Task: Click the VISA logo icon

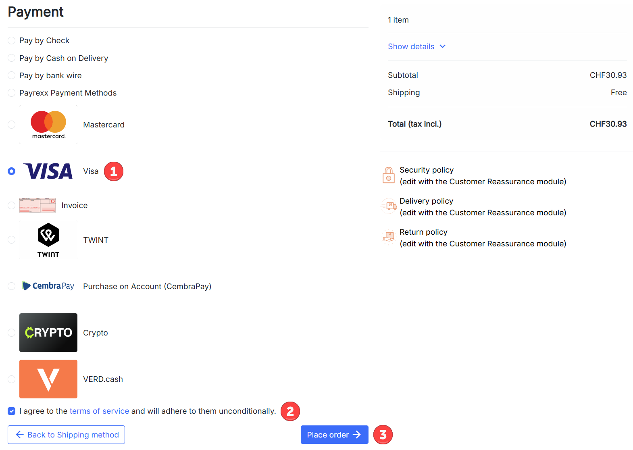Action: coord(48,171)
